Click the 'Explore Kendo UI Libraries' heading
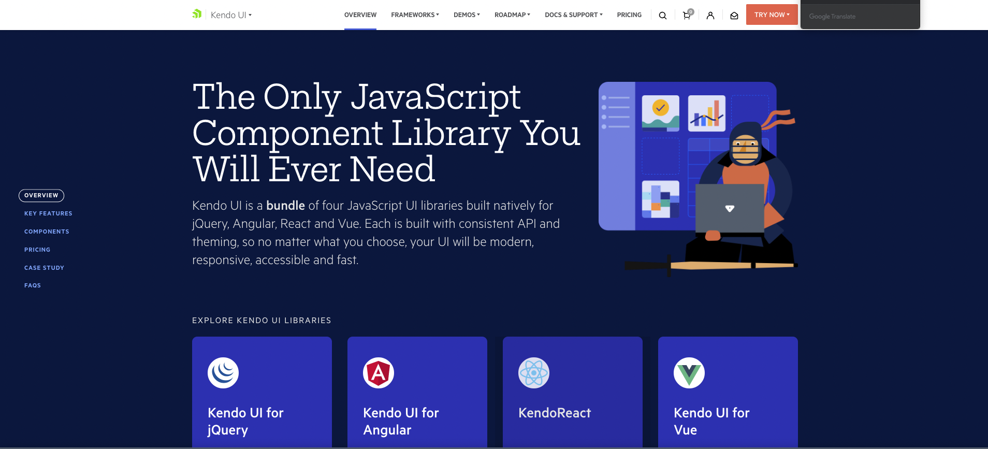The width and height of the screenshot is (988, 449). point(261,321)
